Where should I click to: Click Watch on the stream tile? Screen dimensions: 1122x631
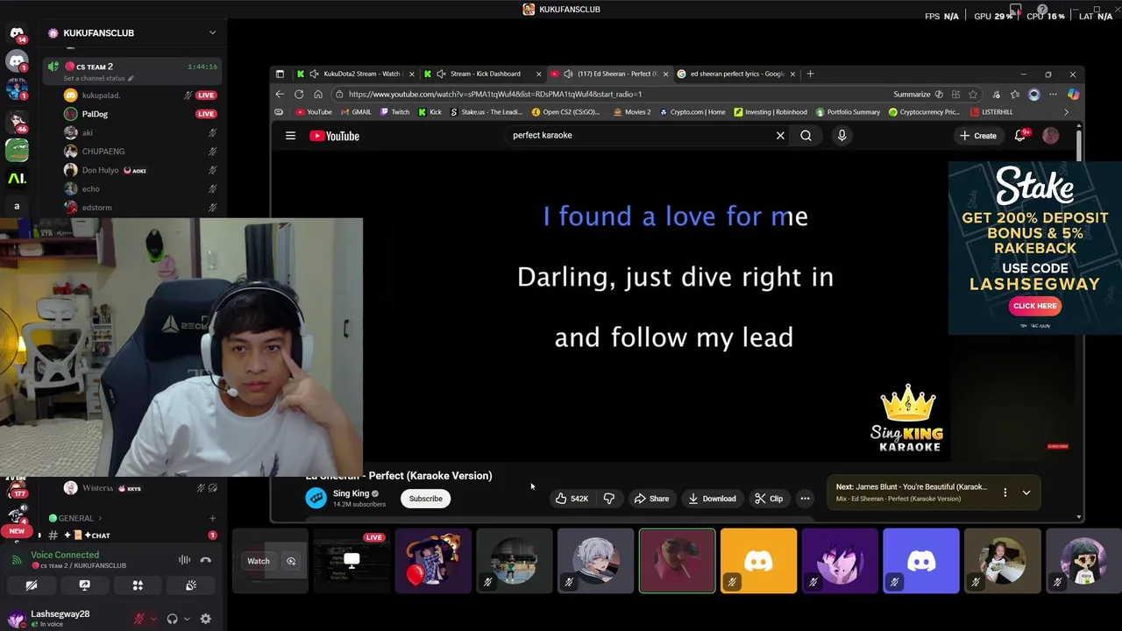258,561
